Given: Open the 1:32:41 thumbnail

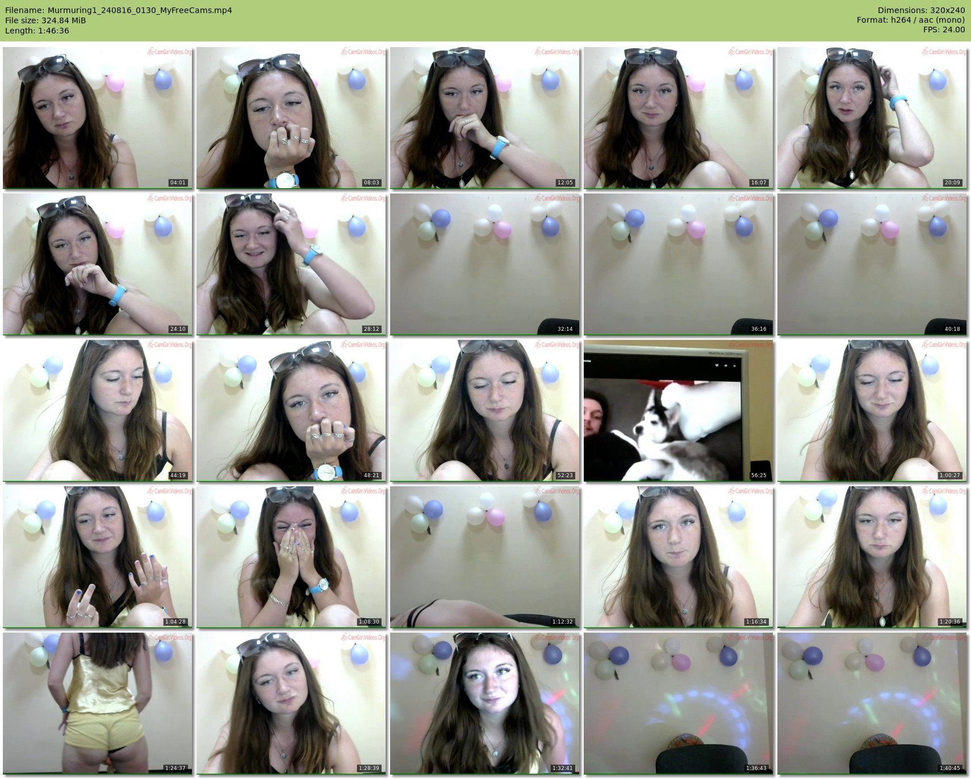Looking at the screenshot, I should (x=485, y=703).
